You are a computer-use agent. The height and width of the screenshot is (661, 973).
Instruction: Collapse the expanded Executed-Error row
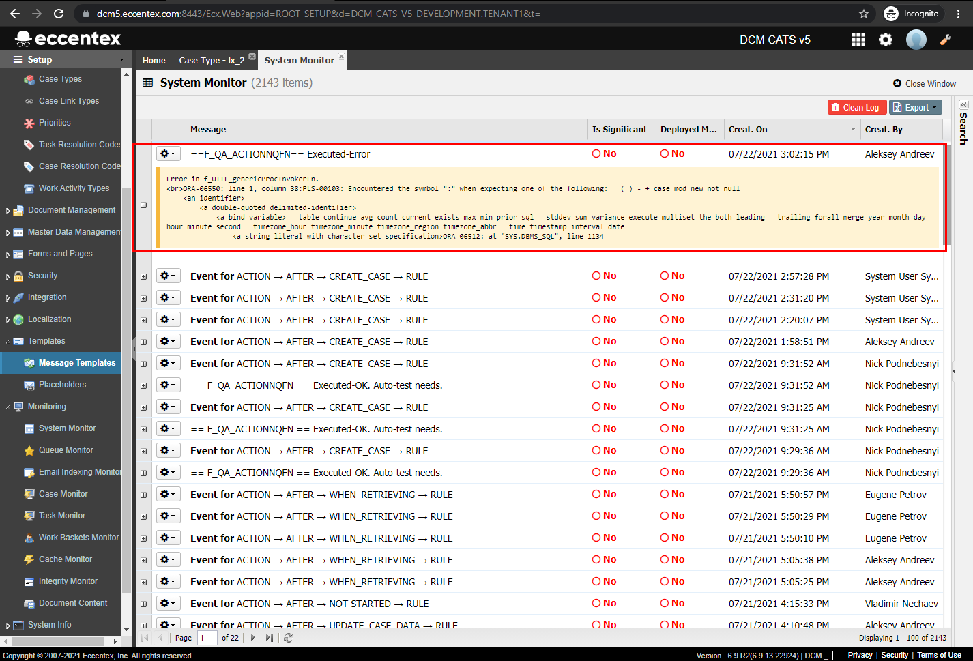click(143, 205)
